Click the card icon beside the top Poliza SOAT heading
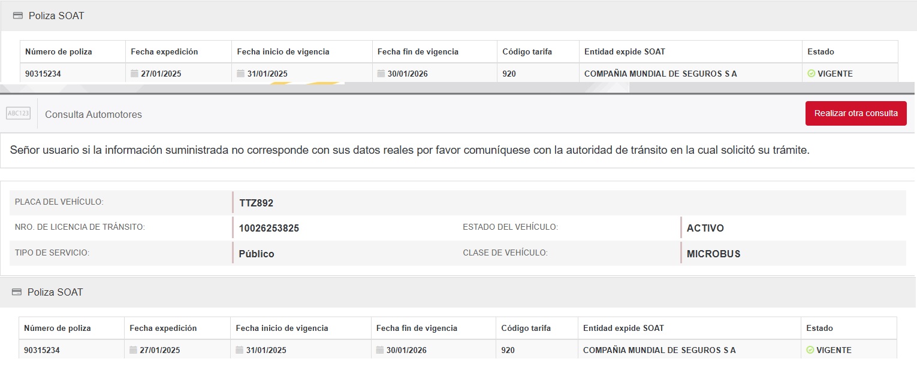Screen dimensions: 917x368 (18, 16)
